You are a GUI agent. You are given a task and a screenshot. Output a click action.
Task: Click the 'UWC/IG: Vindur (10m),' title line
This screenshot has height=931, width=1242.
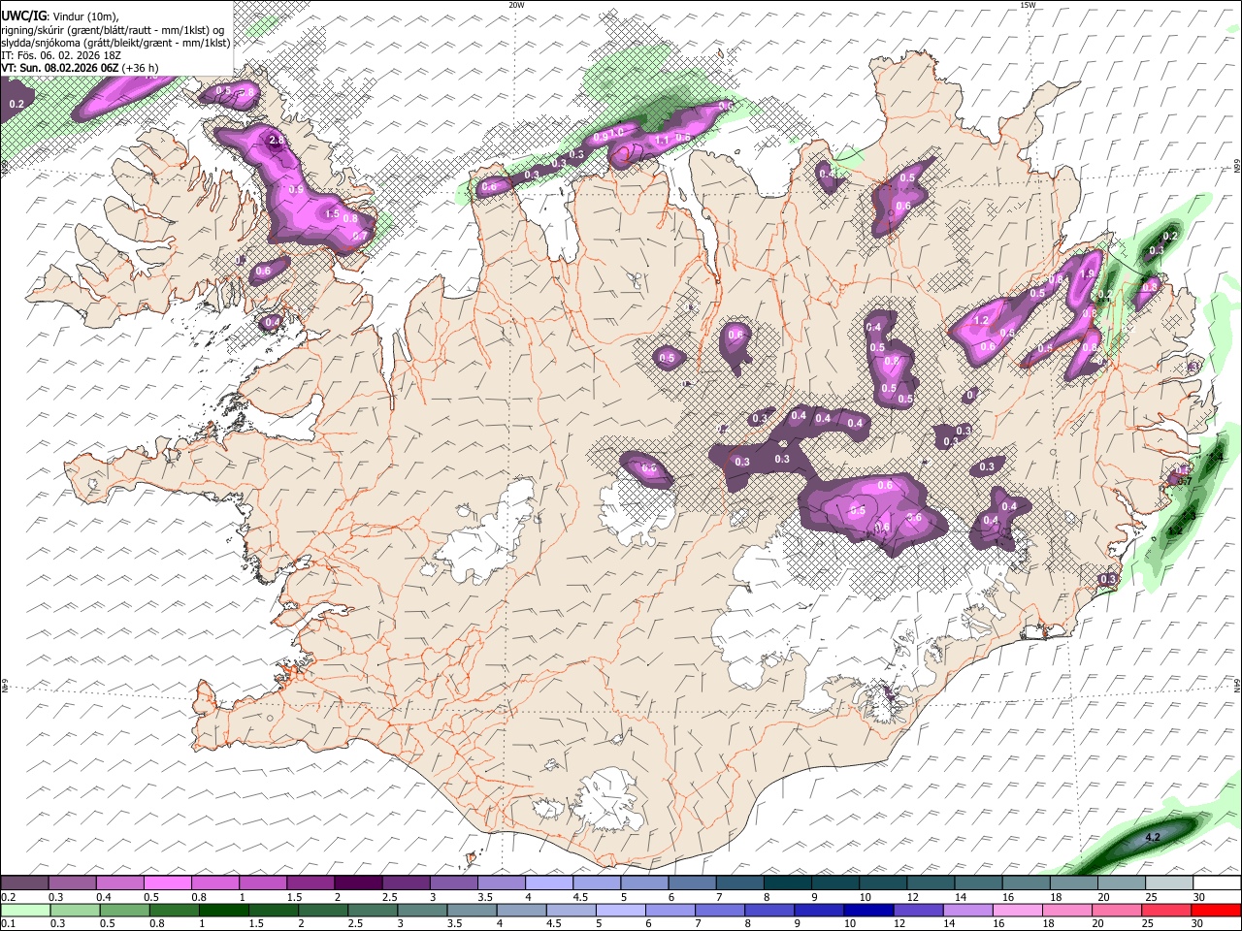(x=59, y=16)
